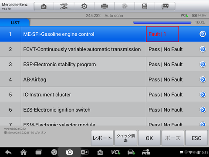
Task: Click Pass | No Fault for FCVT transmission
Action: 165,49
